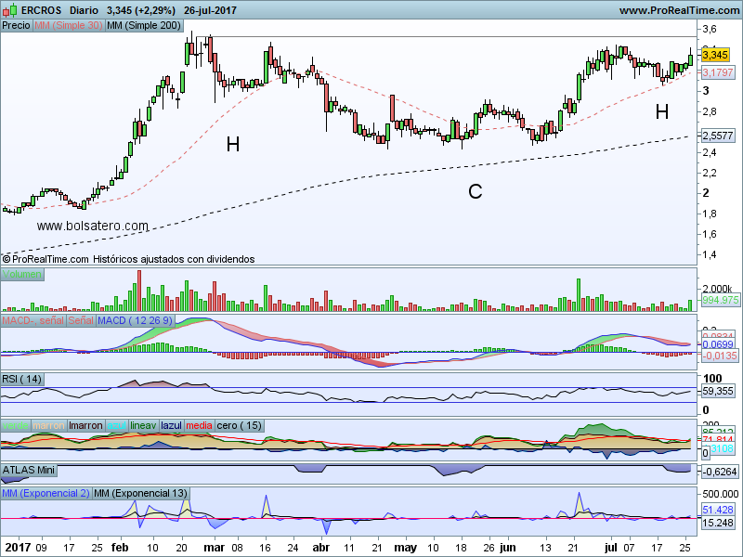The height and width of the screenshot is (557, 743).
Task: Open the RSI (14) indicator label
Action: (22, 379)
